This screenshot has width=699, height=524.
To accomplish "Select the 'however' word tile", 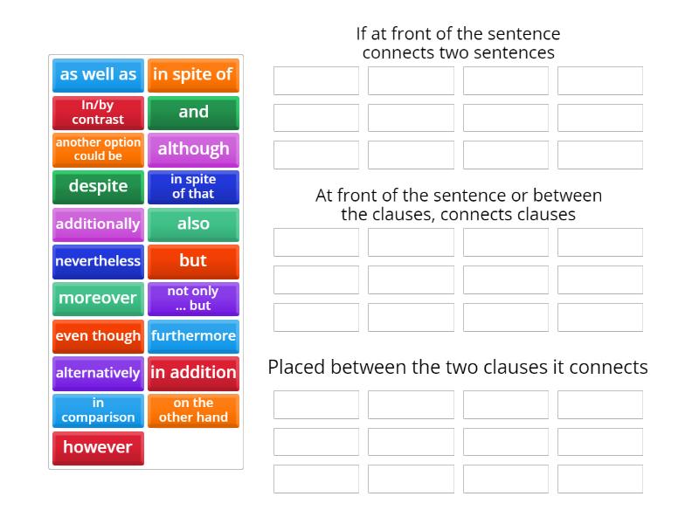I will [97, 448].
